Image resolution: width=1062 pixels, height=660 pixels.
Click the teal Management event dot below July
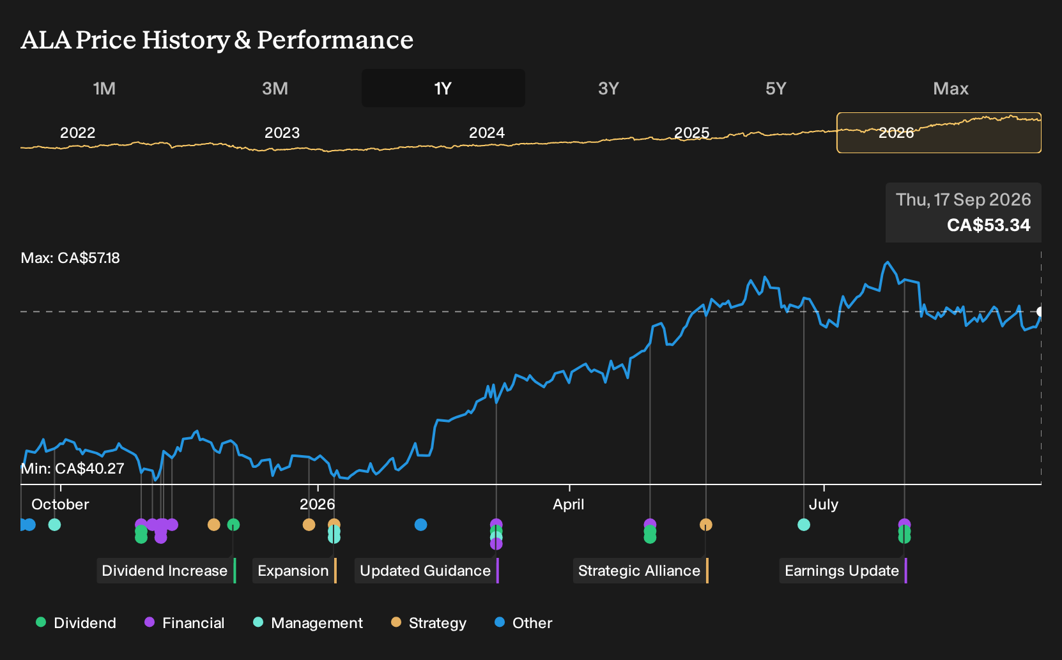804,525
